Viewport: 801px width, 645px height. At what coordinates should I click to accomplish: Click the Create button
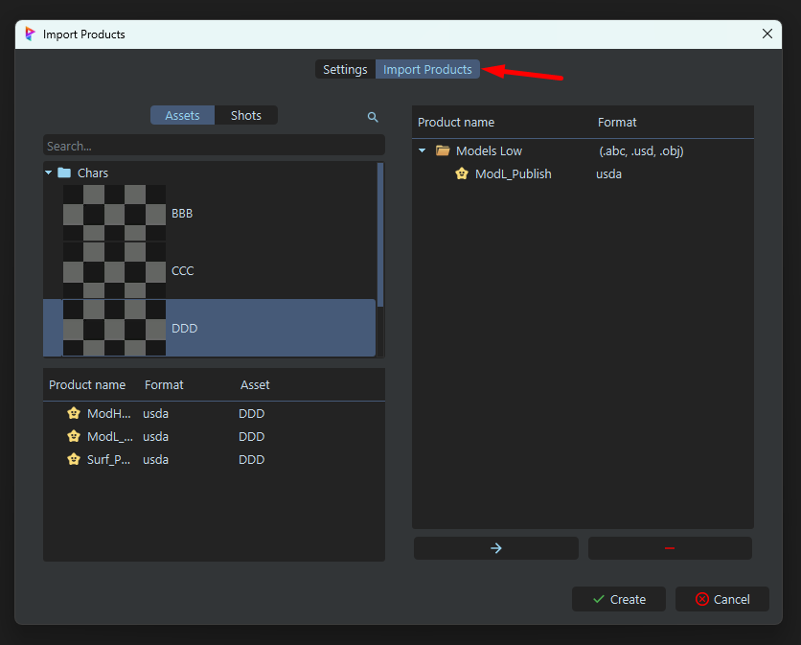pyautogui.click(x=618, y=599)
